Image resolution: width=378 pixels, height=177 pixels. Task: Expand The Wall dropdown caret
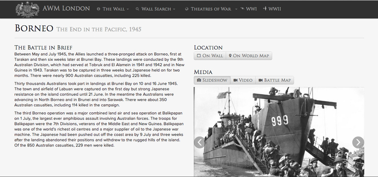point(128,9)
